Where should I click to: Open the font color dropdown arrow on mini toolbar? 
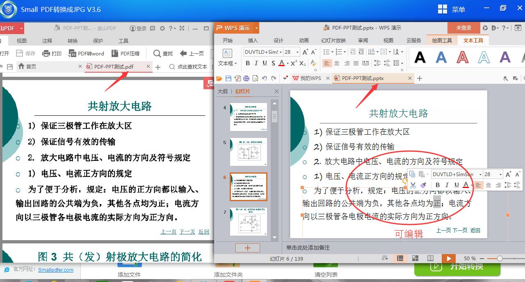point(472,186)
